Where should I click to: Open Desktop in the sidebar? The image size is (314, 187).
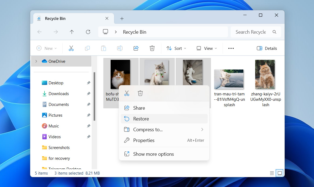coord(56,83)
